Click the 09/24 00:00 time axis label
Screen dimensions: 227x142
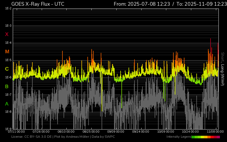(141, 132)
